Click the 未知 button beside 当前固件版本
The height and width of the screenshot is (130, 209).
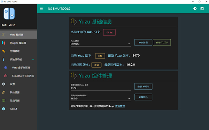click(96, 65)
